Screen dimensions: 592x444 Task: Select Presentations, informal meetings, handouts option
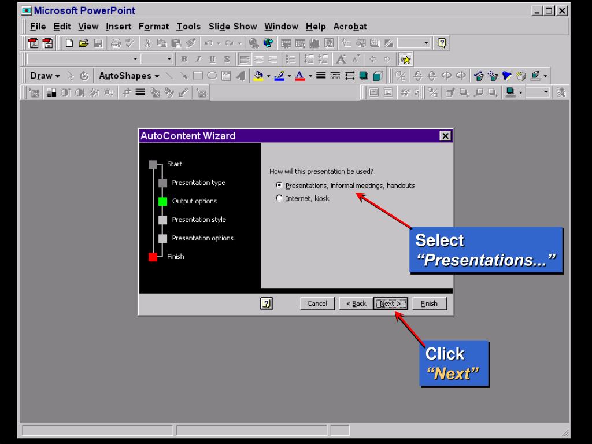tap(346, 186)
